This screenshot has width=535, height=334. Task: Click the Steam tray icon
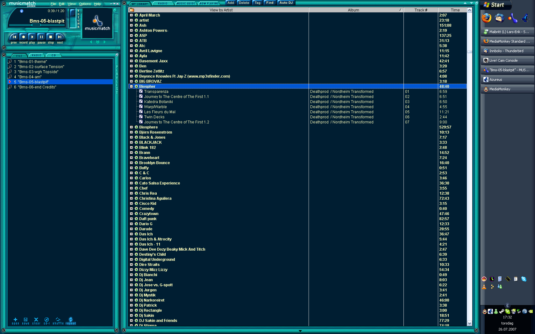[502, 311]
